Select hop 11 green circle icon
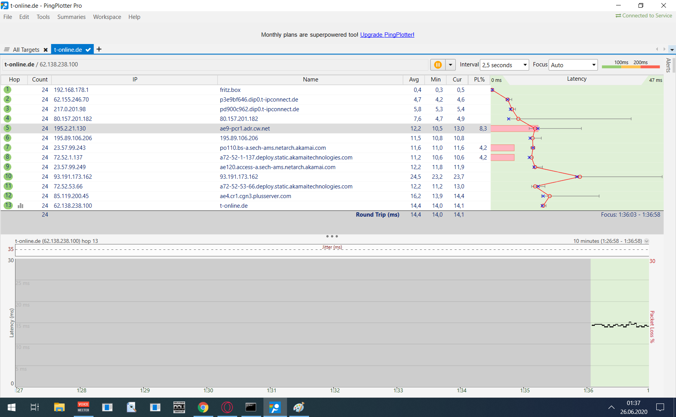This screenshot has height=417, width=676. [8, 186]
